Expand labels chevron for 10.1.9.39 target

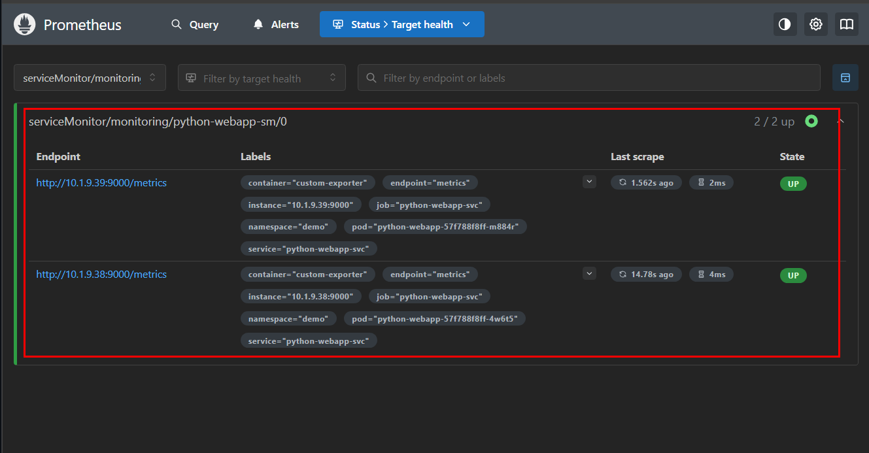(589, 182)
